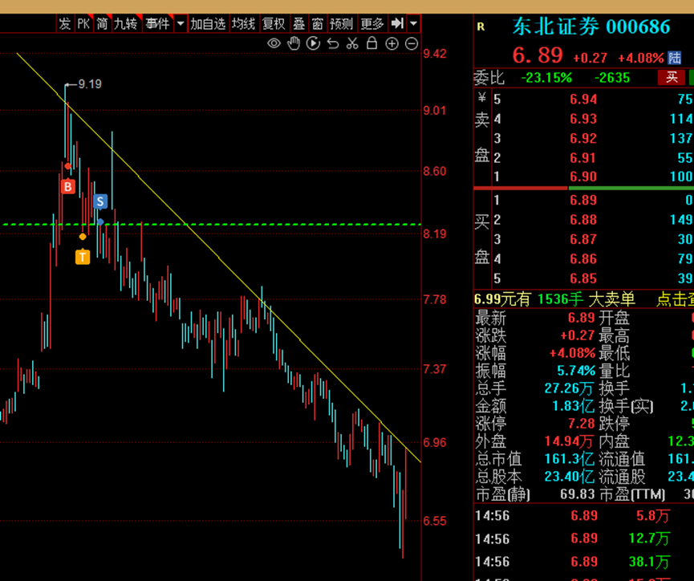
Task: Zoom out with the minus icon
Action: pos(412,43)
